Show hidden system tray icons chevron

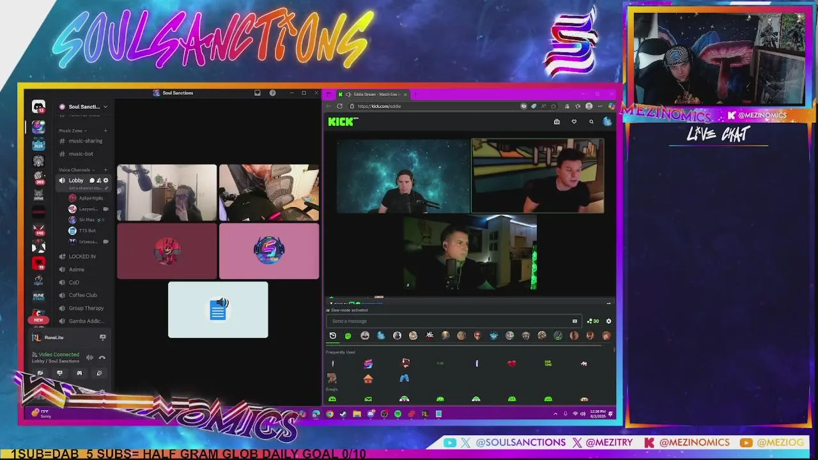[555, 414]
